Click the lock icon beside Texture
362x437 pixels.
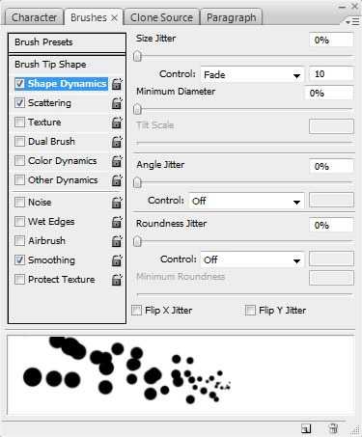(x=117, y=123)
